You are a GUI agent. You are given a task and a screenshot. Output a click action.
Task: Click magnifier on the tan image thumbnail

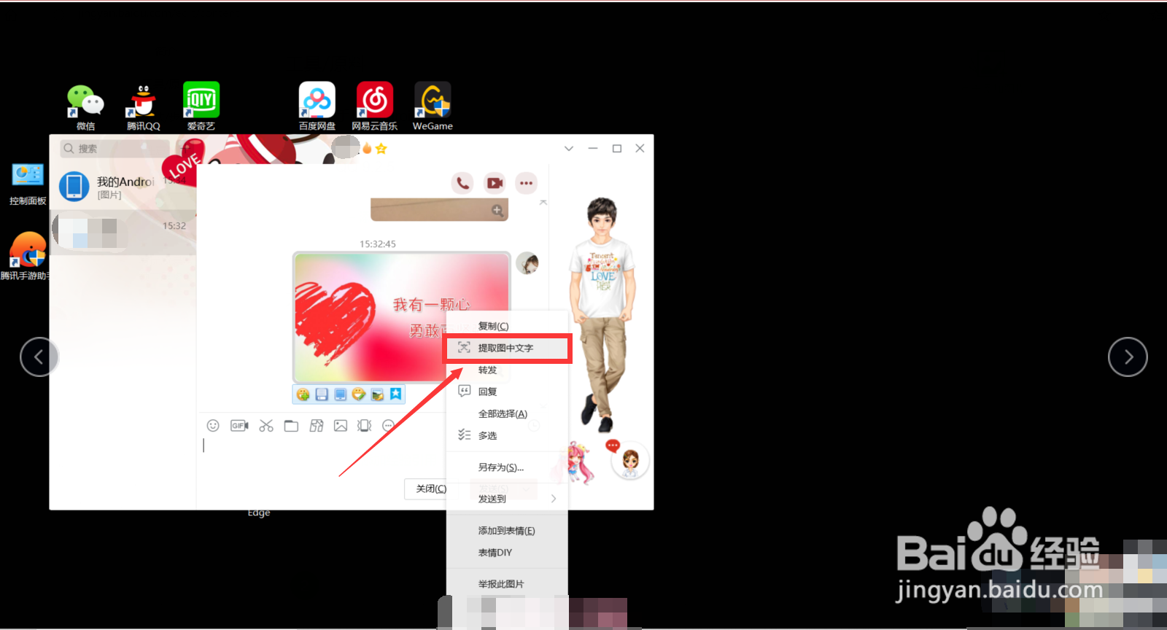497,211
